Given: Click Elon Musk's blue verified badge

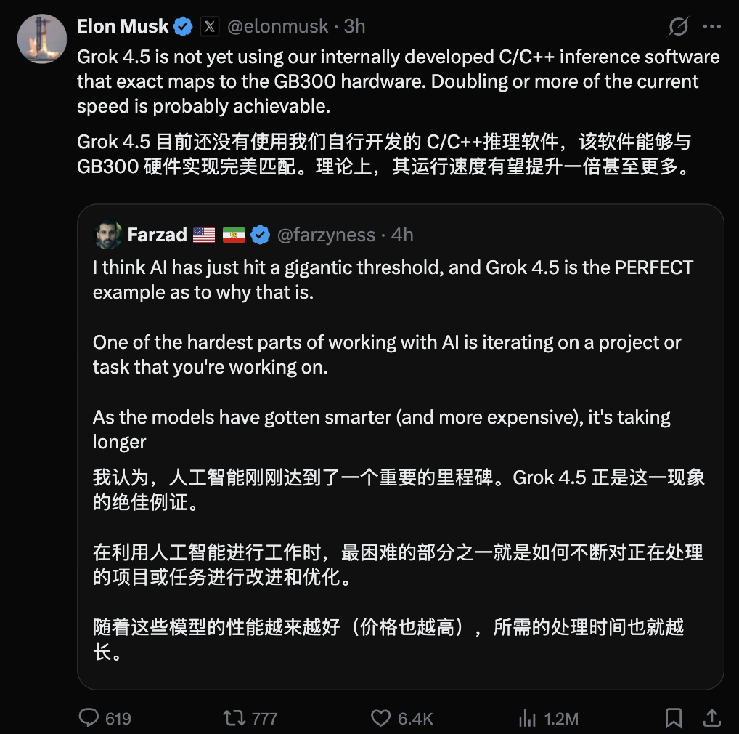Looking at the screenshot, I should click(183, 26).
